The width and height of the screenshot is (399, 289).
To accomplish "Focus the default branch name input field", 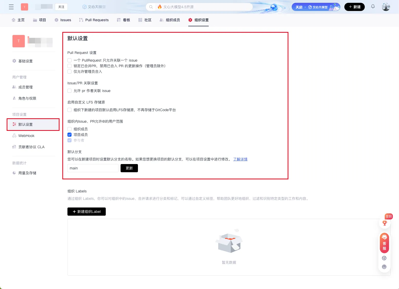I will [93, 168].
